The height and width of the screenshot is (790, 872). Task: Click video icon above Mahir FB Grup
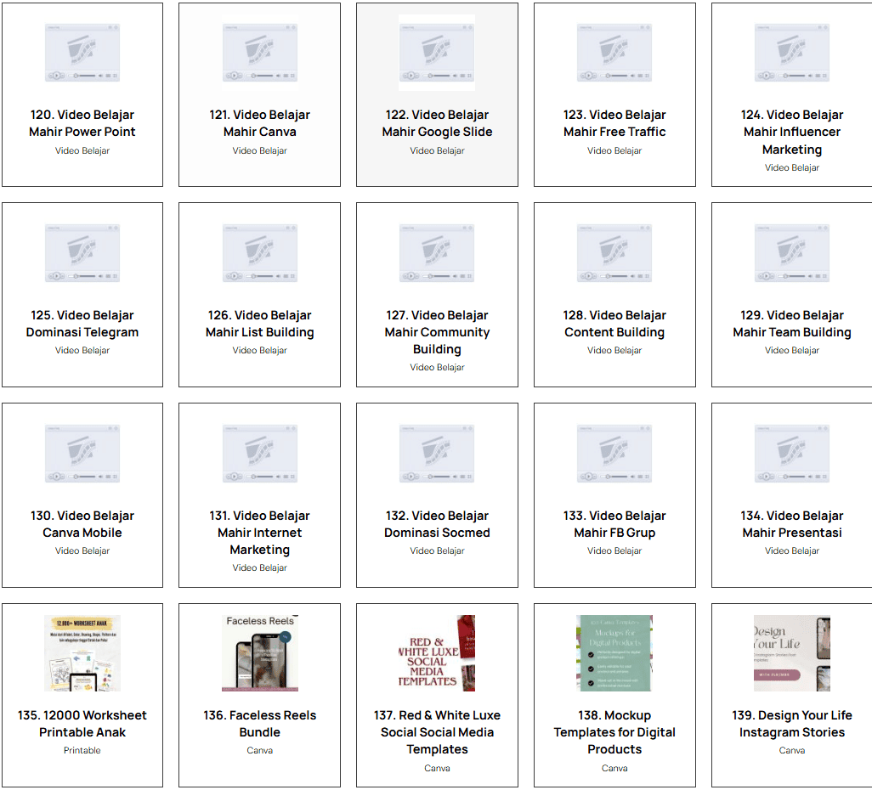(614, 454)
